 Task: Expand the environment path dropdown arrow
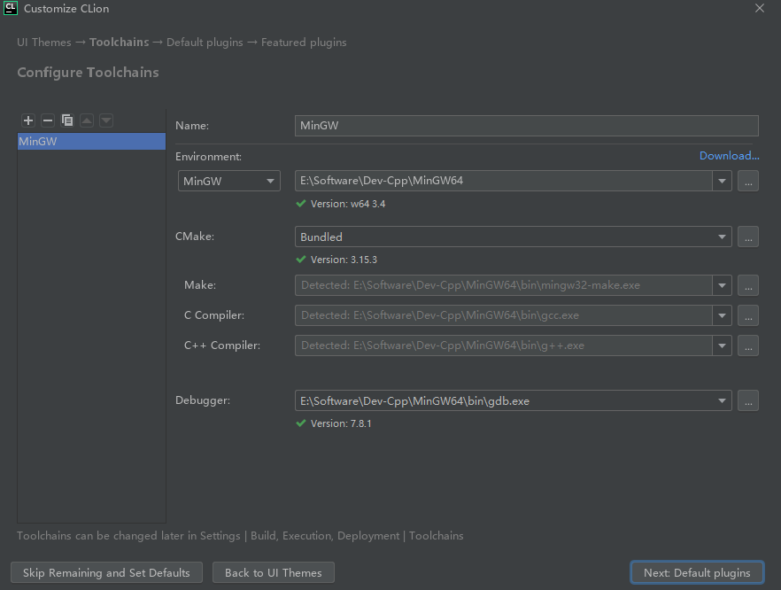pos(722,181)
